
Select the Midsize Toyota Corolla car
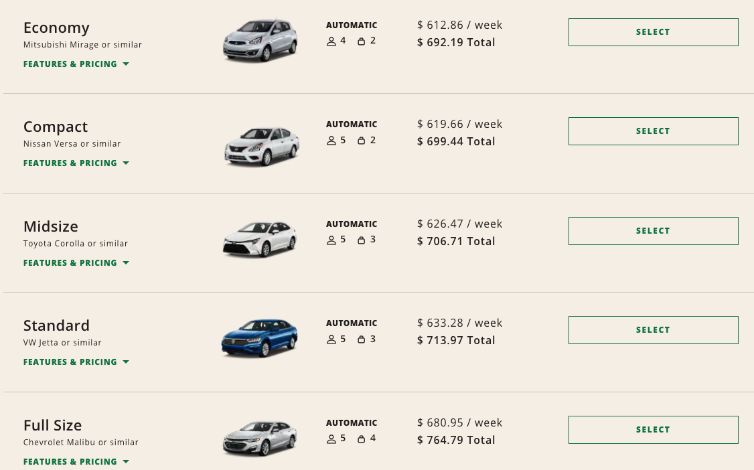[x=653, y=231]
